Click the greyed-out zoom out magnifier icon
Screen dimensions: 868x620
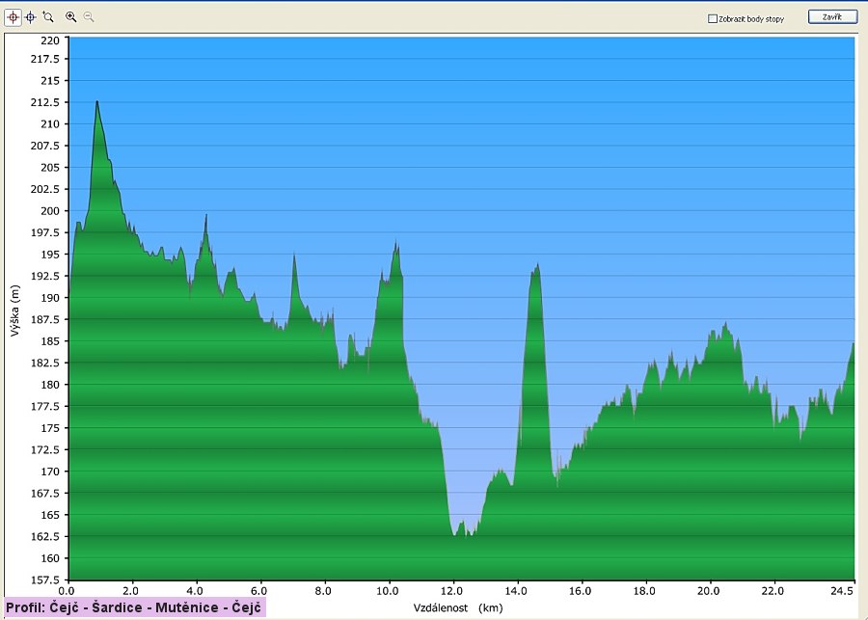coord(89,16)
